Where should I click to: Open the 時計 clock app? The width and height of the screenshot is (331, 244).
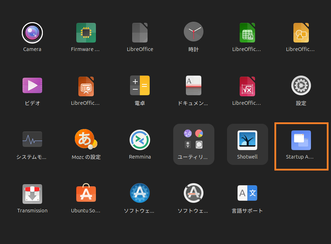click(x=194, y=33)
